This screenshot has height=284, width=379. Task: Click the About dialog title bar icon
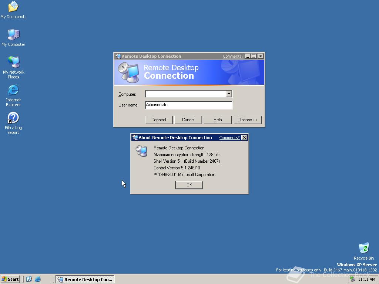[x=135, y=138]
